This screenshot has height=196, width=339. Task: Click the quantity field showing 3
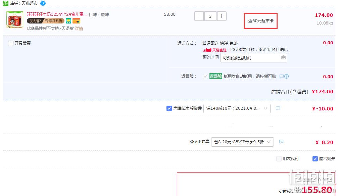210,16
